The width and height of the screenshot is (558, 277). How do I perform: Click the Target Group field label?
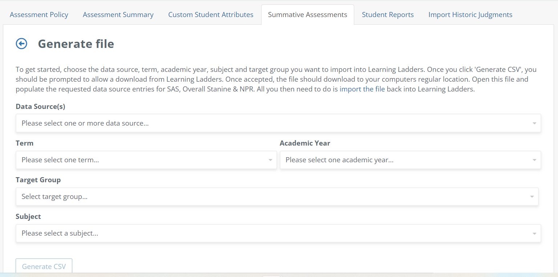tap(38, 180)
